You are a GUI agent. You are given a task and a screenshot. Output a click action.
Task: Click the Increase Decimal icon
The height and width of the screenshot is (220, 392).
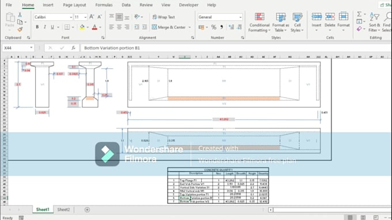[x=231, y=27]
